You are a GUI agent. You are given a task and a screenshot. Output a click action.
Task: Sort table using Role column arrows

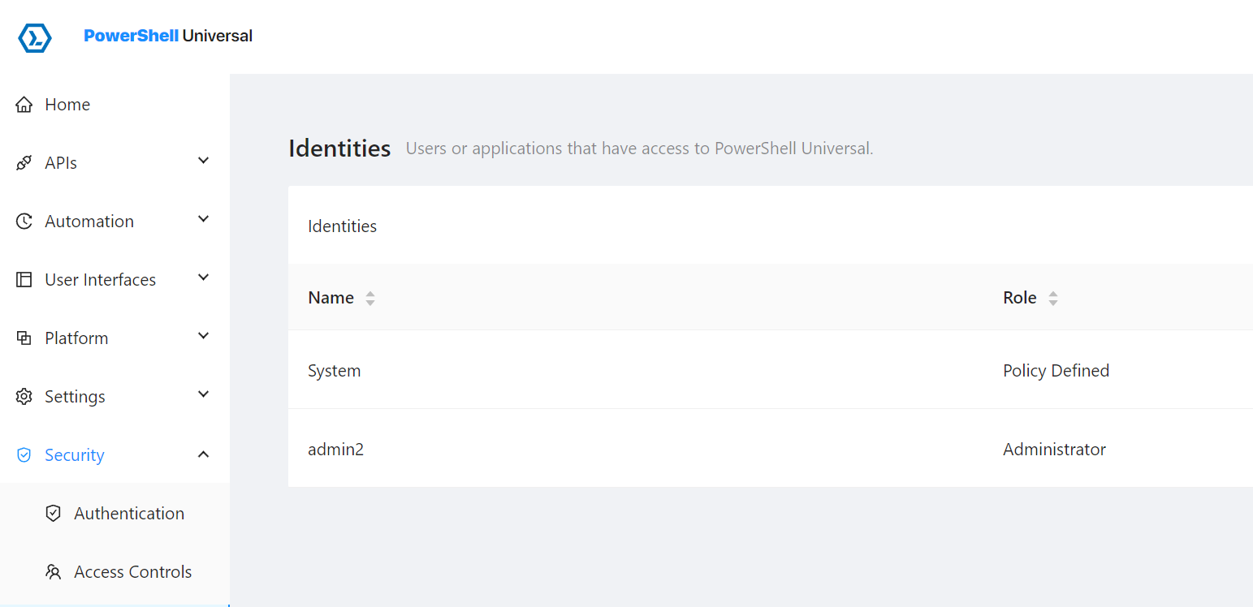1053,298
